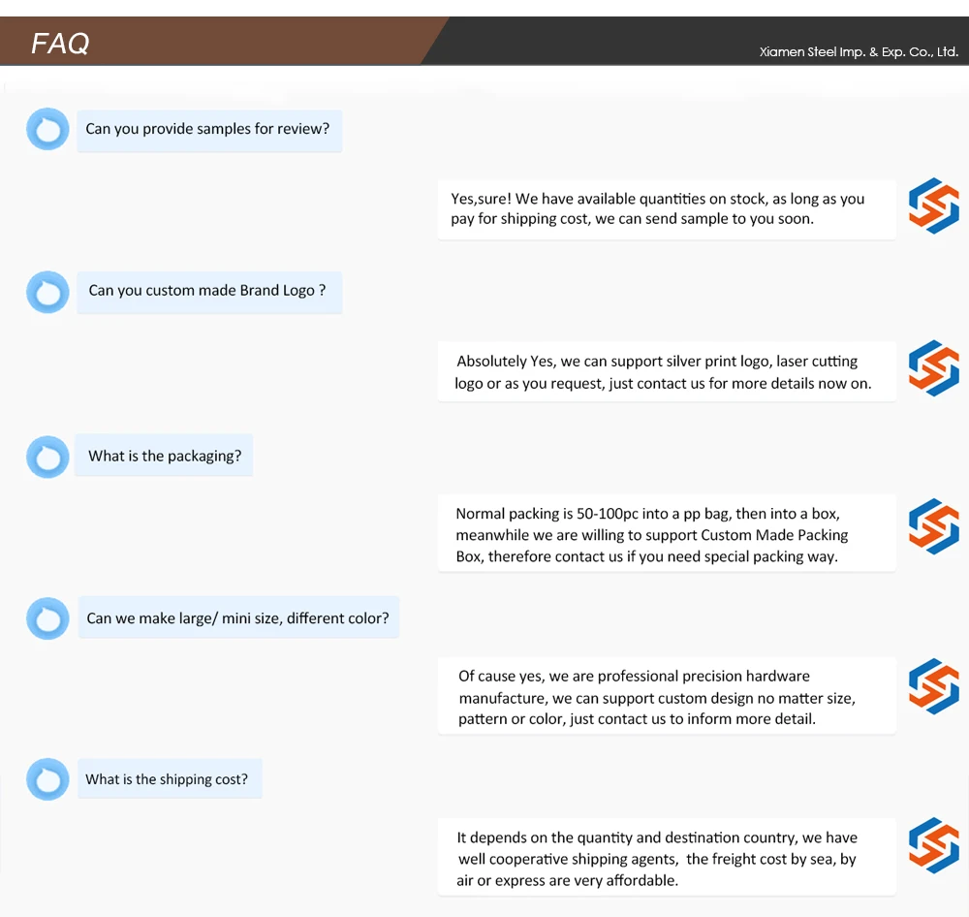Click 'Can we make large/ mini size' bubble
The width and height of the screenshot is (969, 917).
(237, 618)
